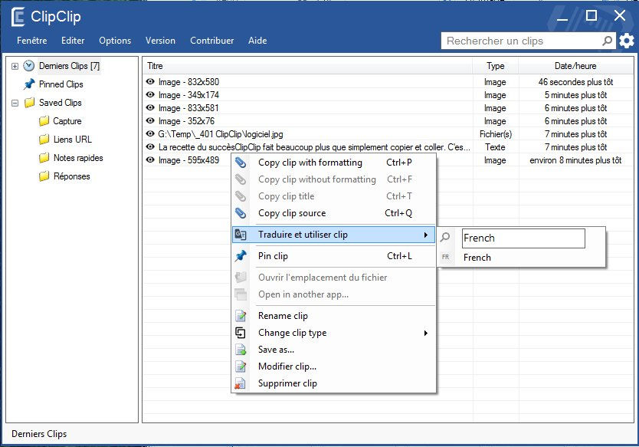Screen dimensions: 639x447
Task: Click the Save as document icon
Action: pyautogui.click(x=241, y=350)
